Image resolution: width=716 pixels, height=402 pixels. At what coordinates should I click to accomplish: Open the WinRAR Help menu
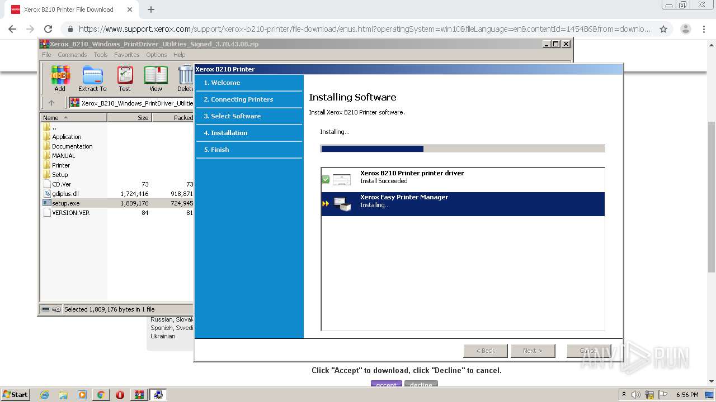click(179, 55)
